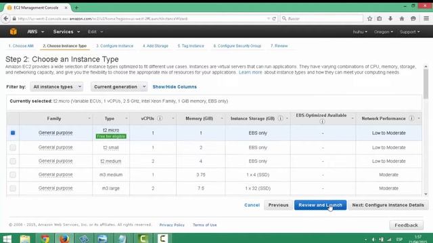Open the Oregon region dropdown
Screen dimensions: 433x243
click(x=384, y=32)
